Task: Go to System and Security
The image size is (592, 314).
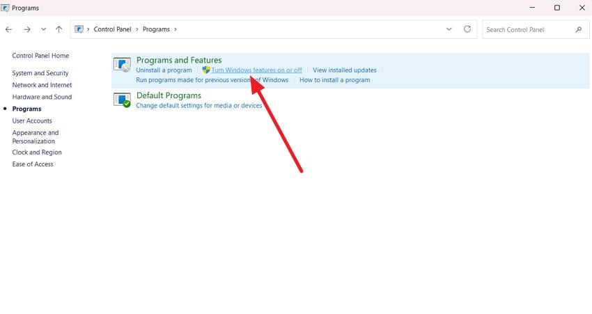Action: (40, 73)
